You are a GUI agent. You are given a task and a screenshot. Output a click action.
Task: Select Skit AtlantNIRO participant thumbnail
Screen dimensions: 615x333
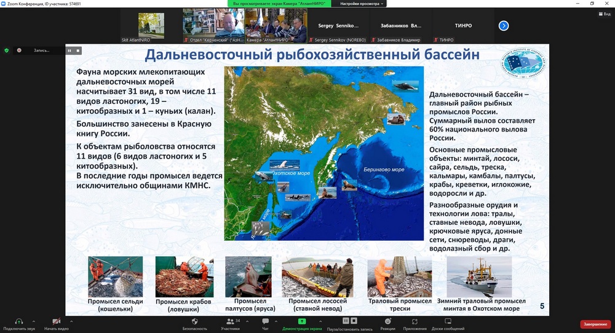pyautogui.click(x=151, y=26)
